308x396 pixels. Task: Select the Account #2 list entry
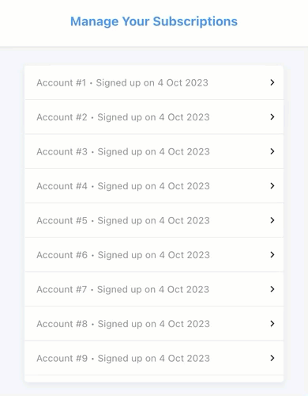tap(154, 117)
